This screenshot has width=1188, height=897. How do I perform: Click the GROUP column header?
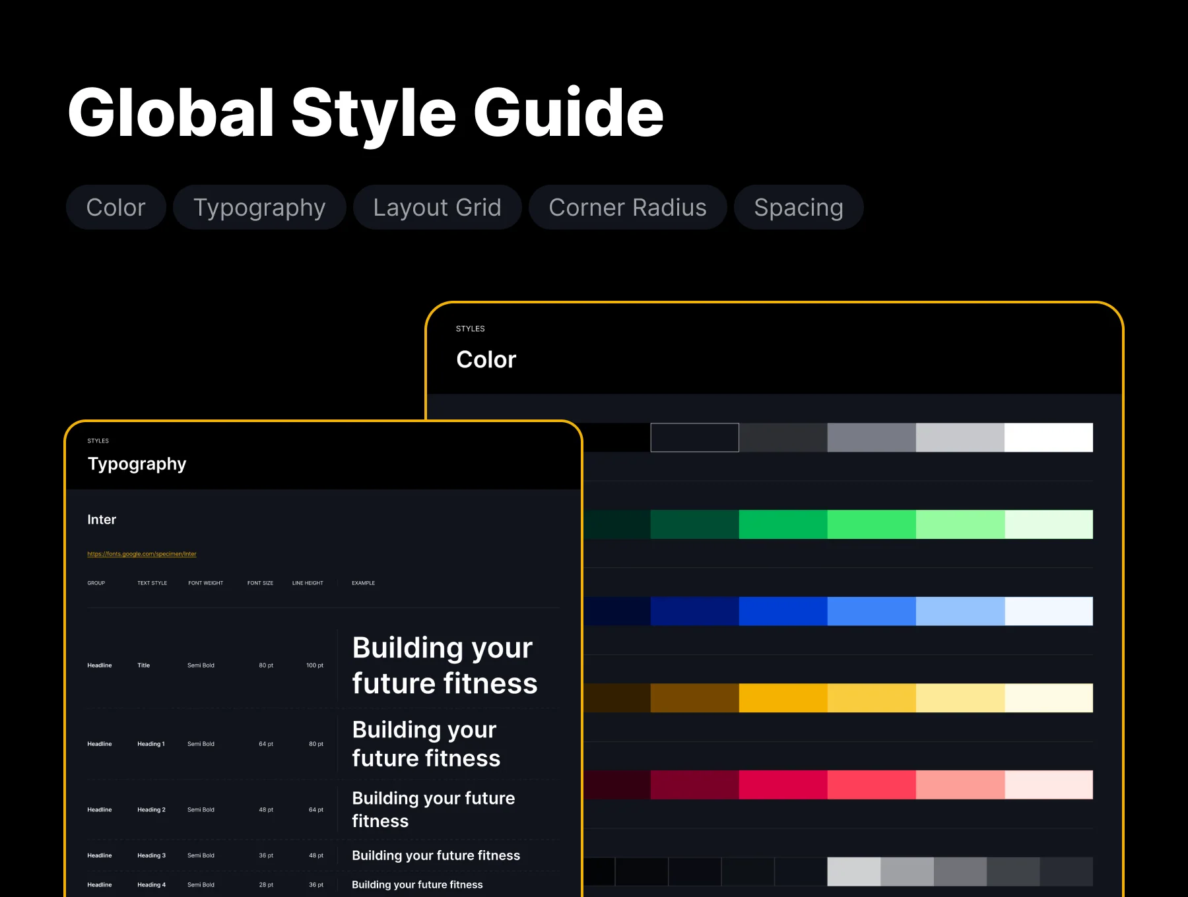point(96,583)
